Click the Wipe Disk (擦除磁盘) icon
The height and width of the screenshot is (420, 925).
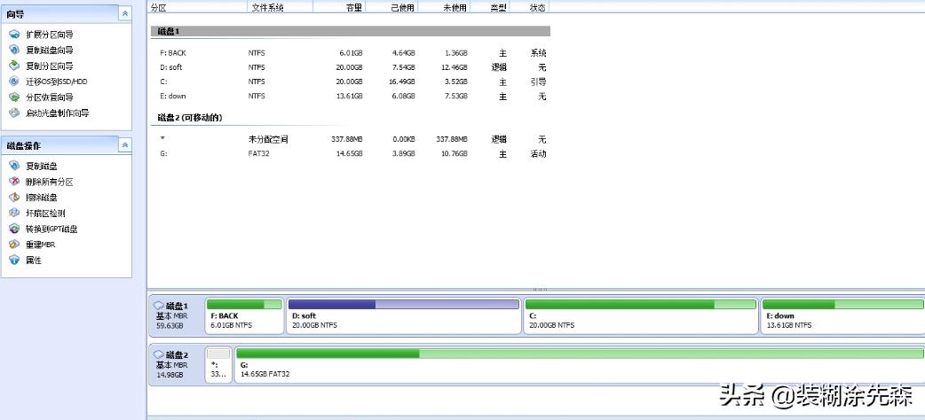[14, 198]
